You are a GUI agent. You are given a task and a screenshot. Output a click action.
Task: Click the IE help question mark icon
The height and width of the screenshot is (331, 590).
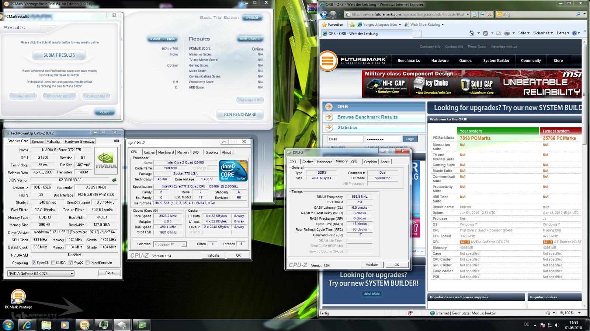pyautogui.click(x=575, y=33)
